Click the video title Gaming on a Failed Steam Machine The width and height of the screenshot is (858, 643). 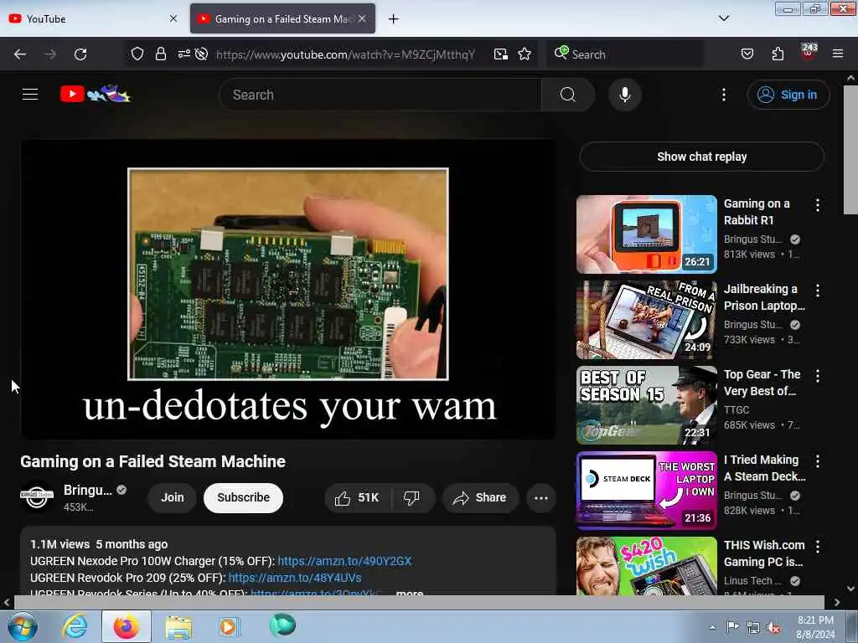click(152, 461)
